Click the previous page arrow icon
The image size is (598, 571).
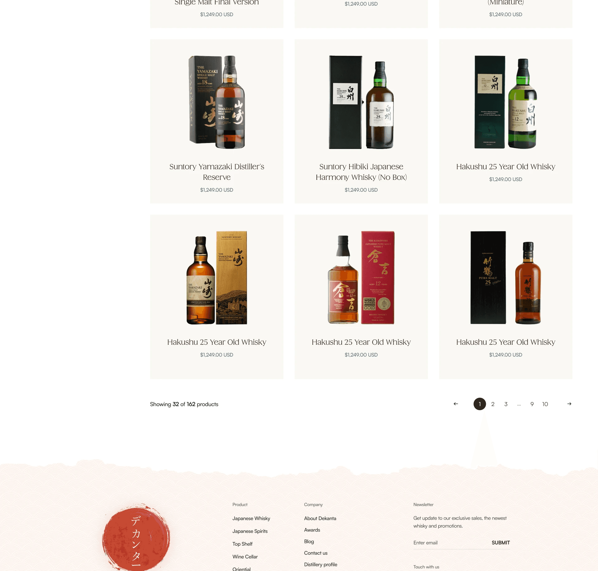click(x=456, y=404)
